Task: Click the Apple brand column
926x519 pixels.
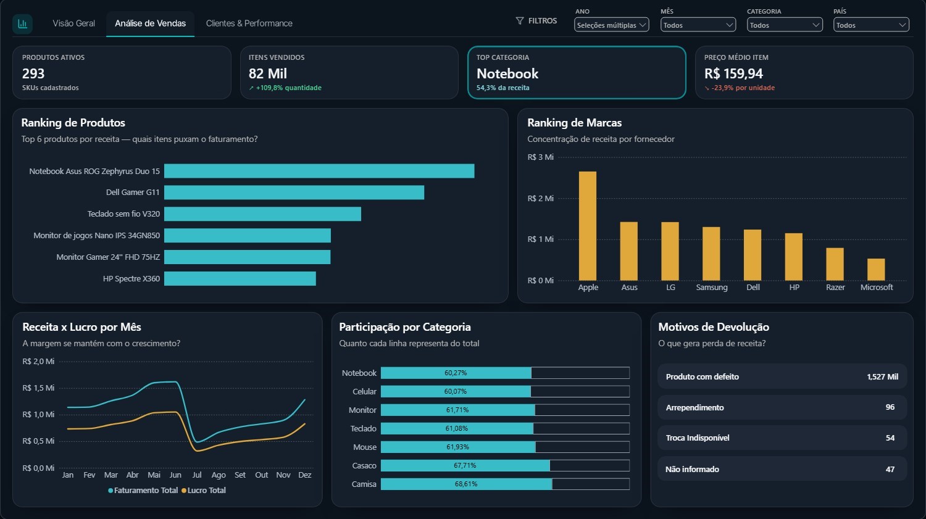Action: pyautogui.click(x=588, y=226)
